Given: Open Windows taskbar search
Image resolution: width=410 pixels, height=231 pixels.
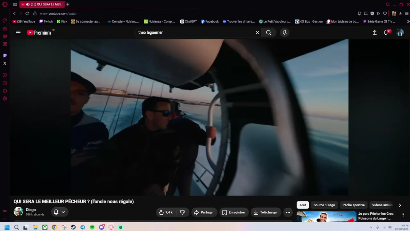Looking at the screenshot, I should point(16,227).
